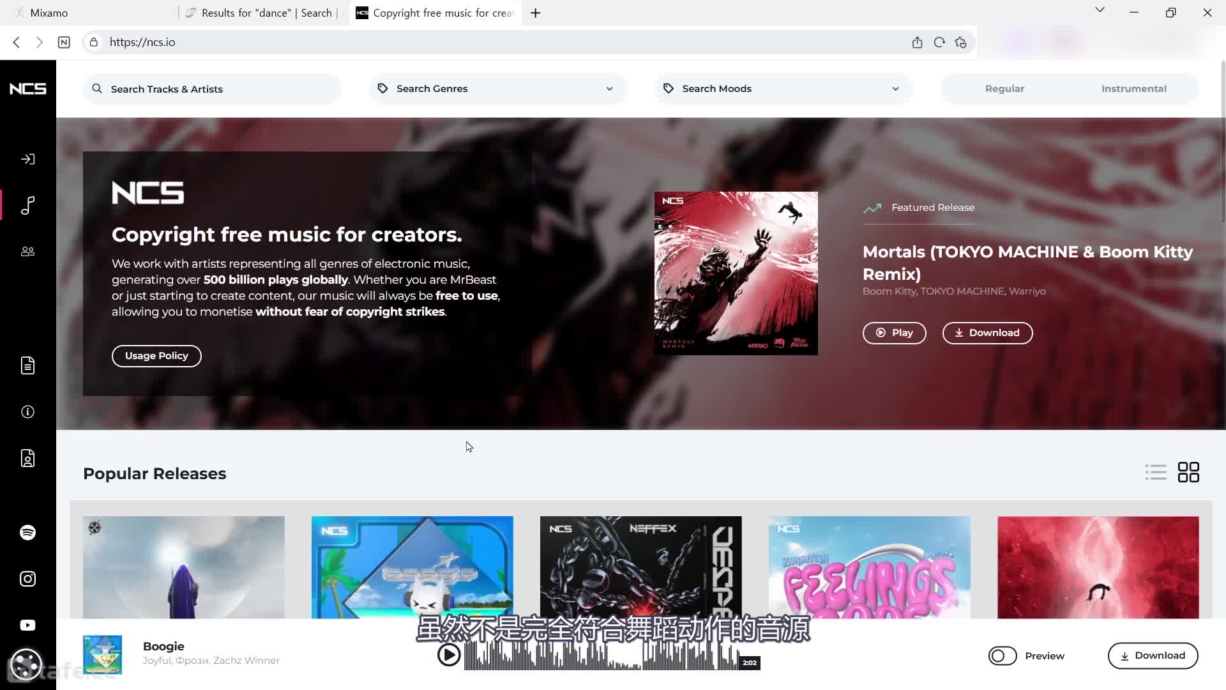Click the NCS logo at top left
The width and height of the screenshot is (1226, 690).
click(x=28, y=89)
